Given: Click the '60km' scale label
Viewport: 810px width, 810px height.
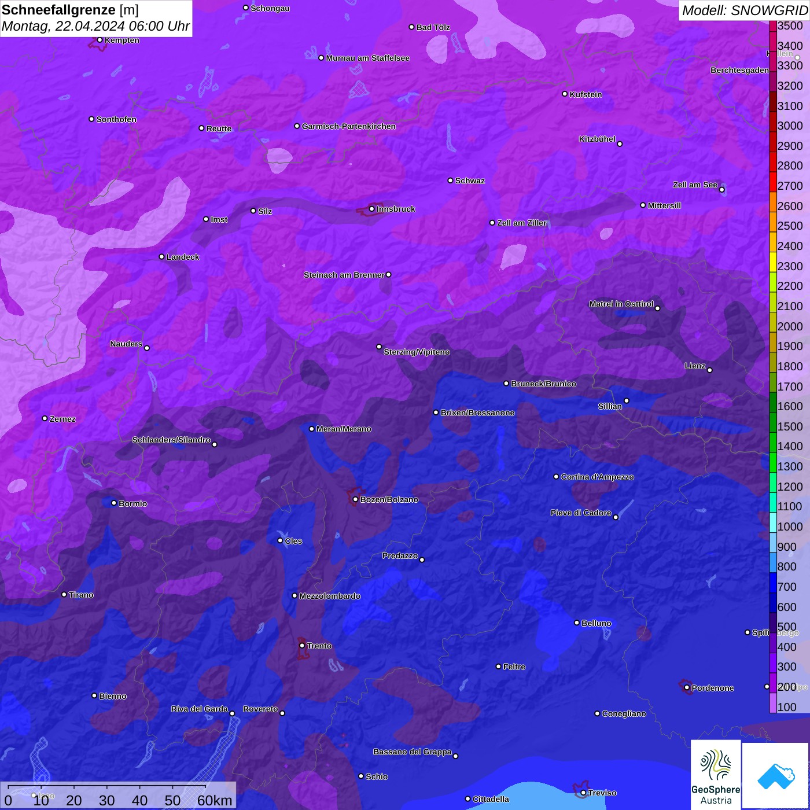Looking at the screenshot, I should (215, 800).
